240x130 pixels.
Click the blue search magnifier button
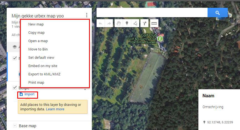[x=218, y=12]
